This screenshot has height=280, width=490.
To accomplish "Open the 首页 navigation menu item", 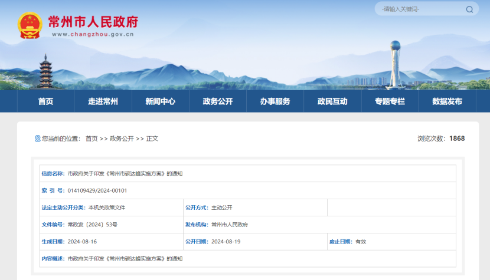I will coord(45,101).
